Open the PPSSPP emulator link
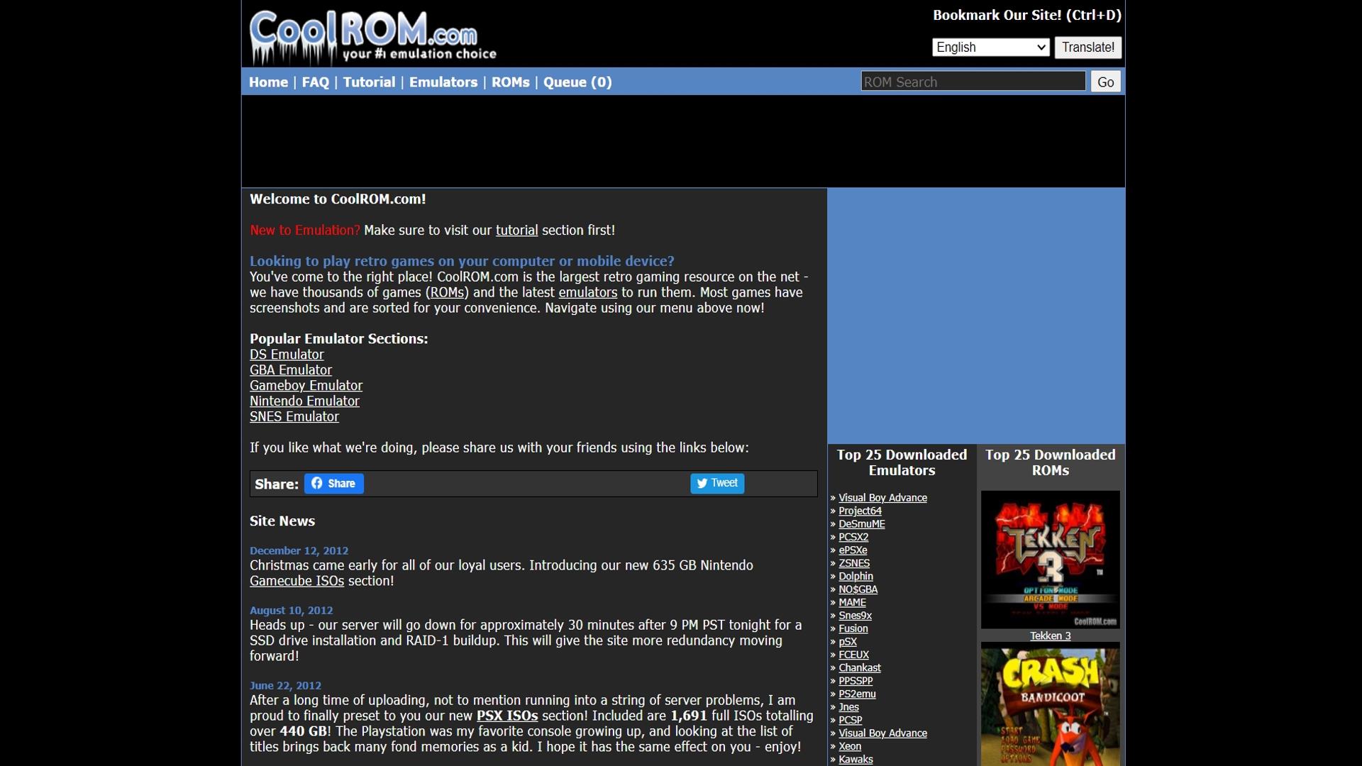This screenshot has width=1362, height=766. 856,682
